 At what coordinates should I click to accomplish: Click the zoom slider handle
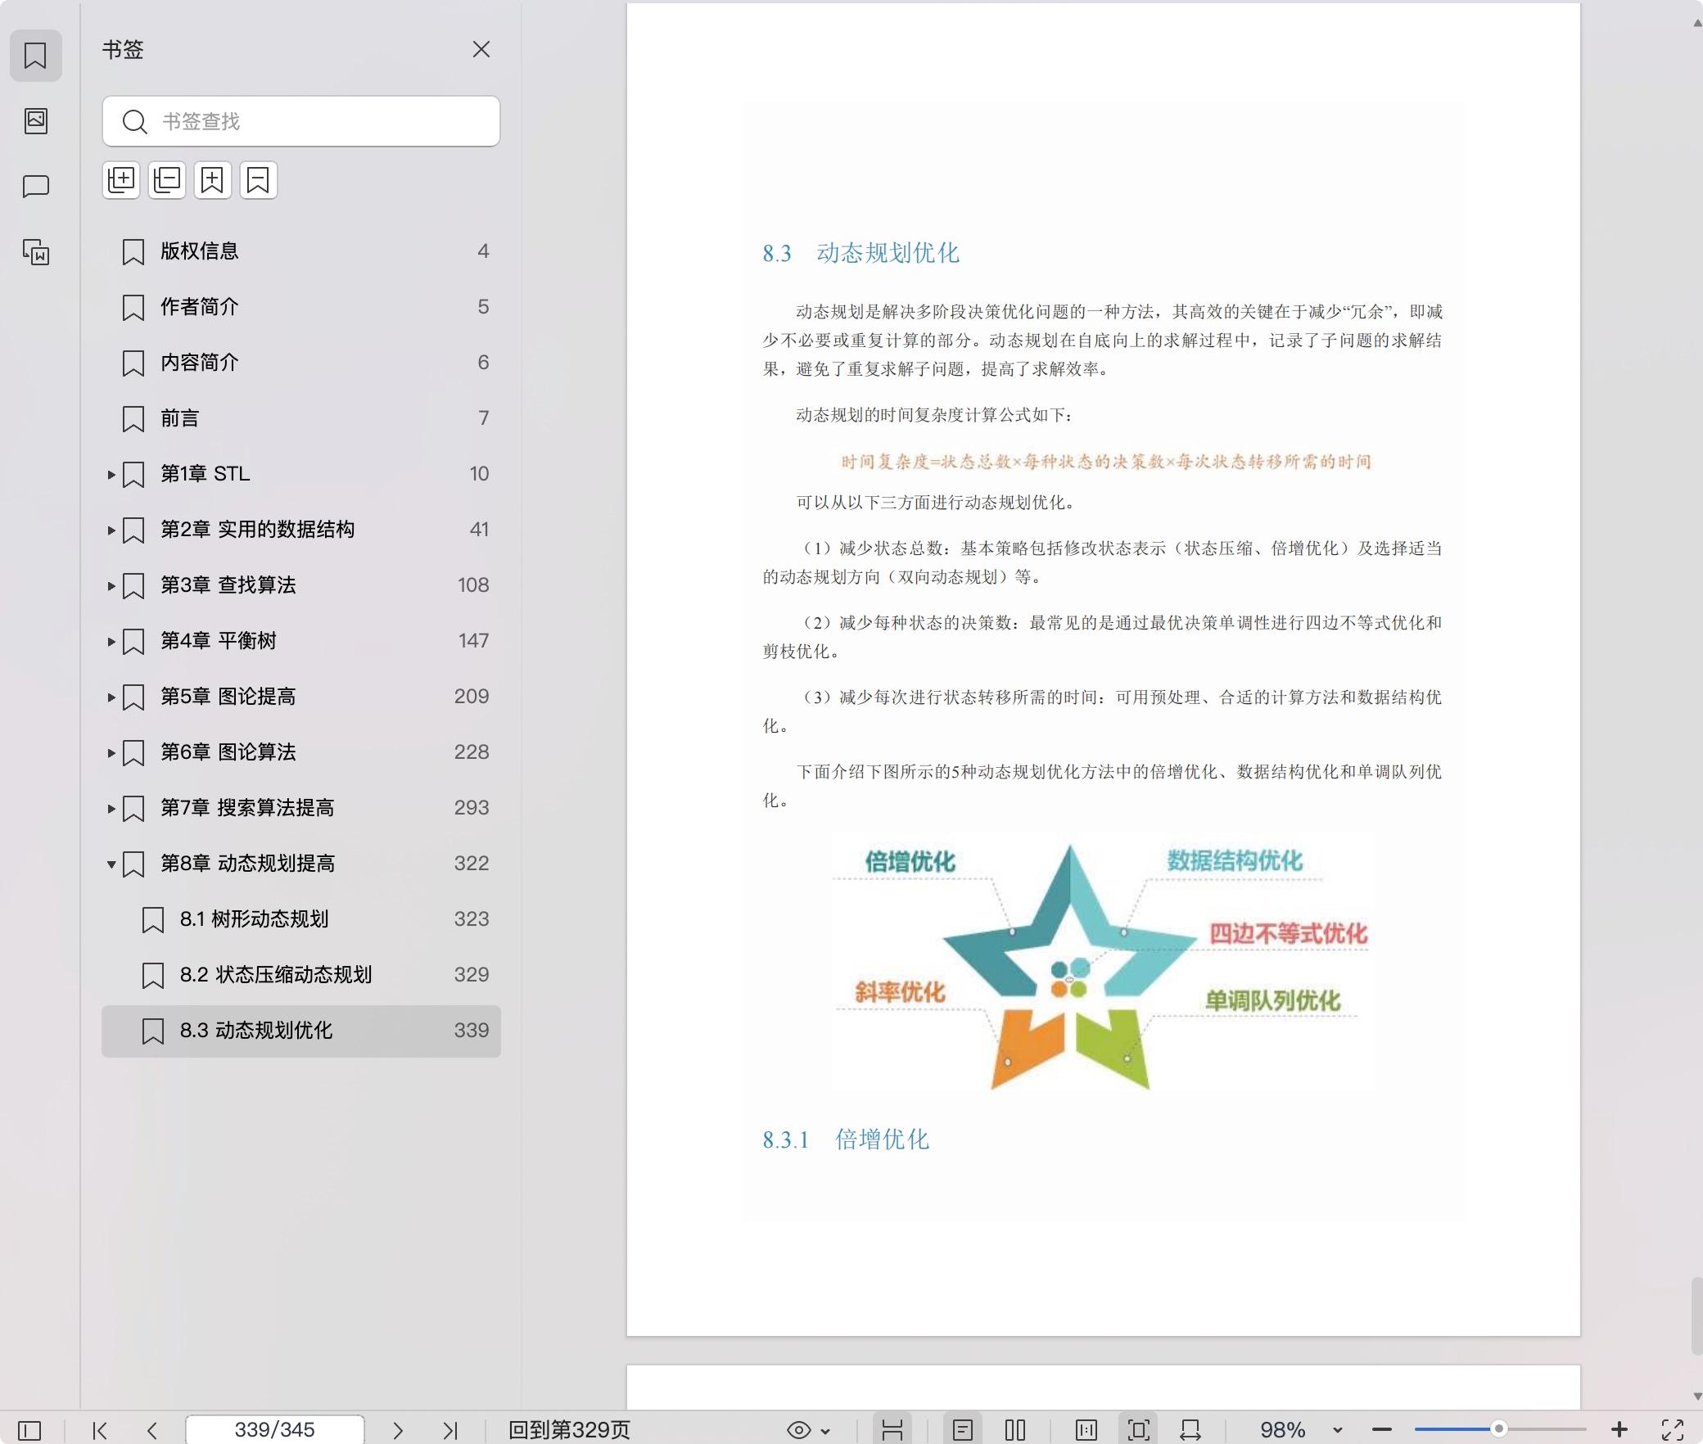[x=1498, y=1429]
